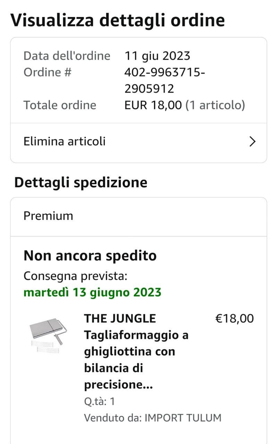Select the order total EUR 18,00

click(x=153, y=105)
